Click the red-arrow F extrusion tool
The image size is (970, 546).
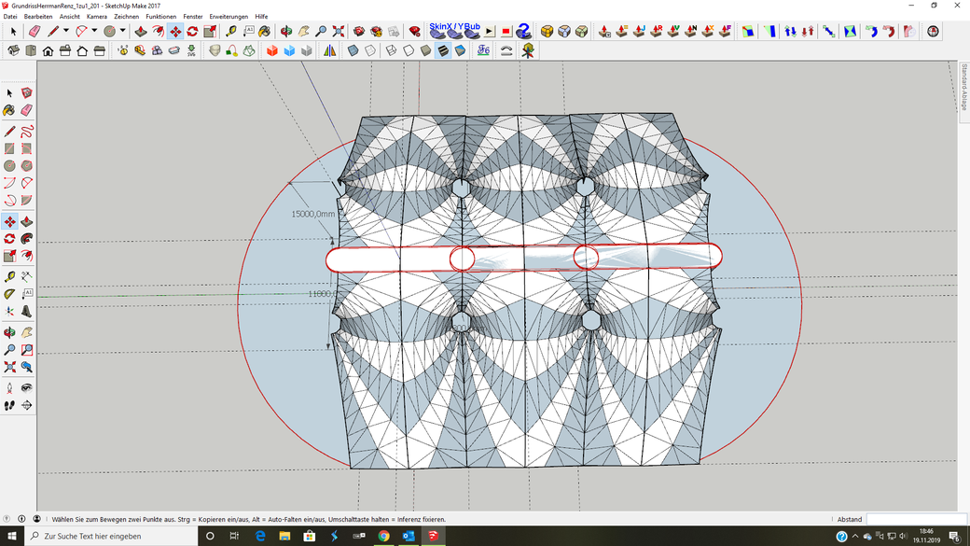point(725,31)
